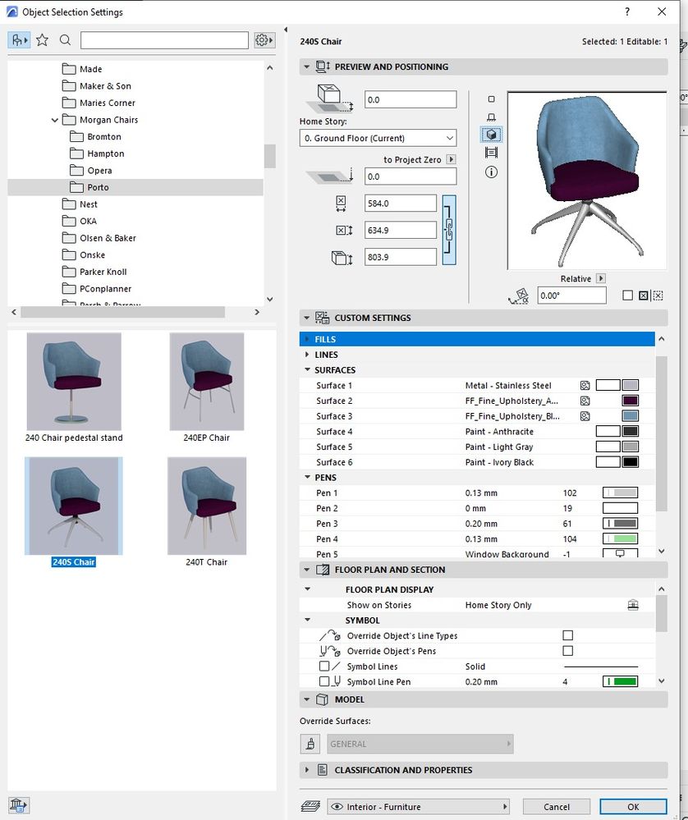Select the front view preview icon

click(491, 117)
